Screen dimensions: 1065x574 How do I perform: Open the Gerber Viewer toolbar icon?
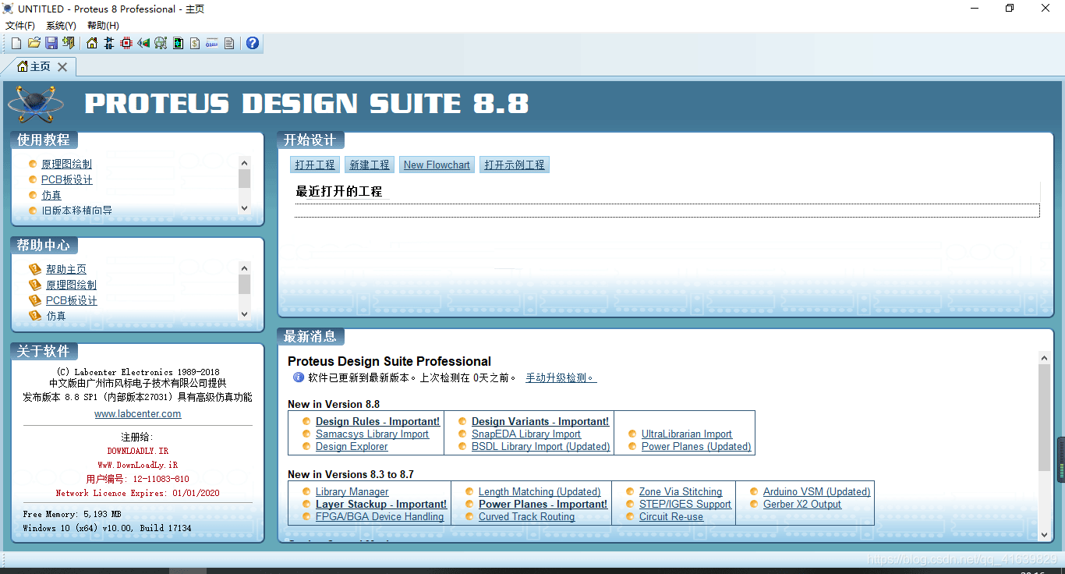[x=161, y=43]
